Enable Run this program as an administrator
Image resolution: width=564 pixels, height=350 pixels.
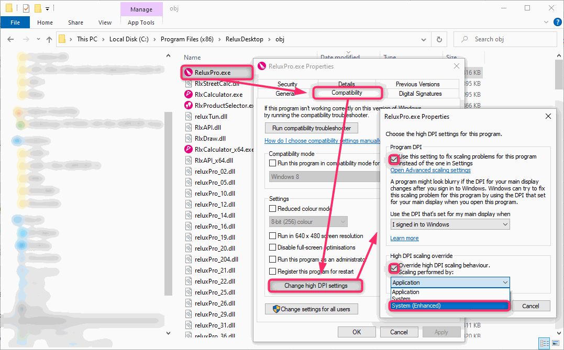(x=272, y=259)
